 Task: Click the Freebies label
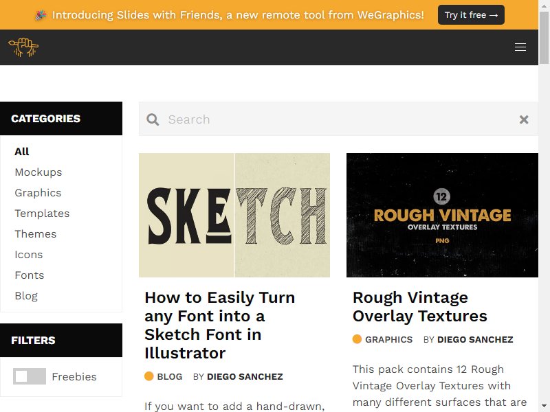click(x=74, y=376)
